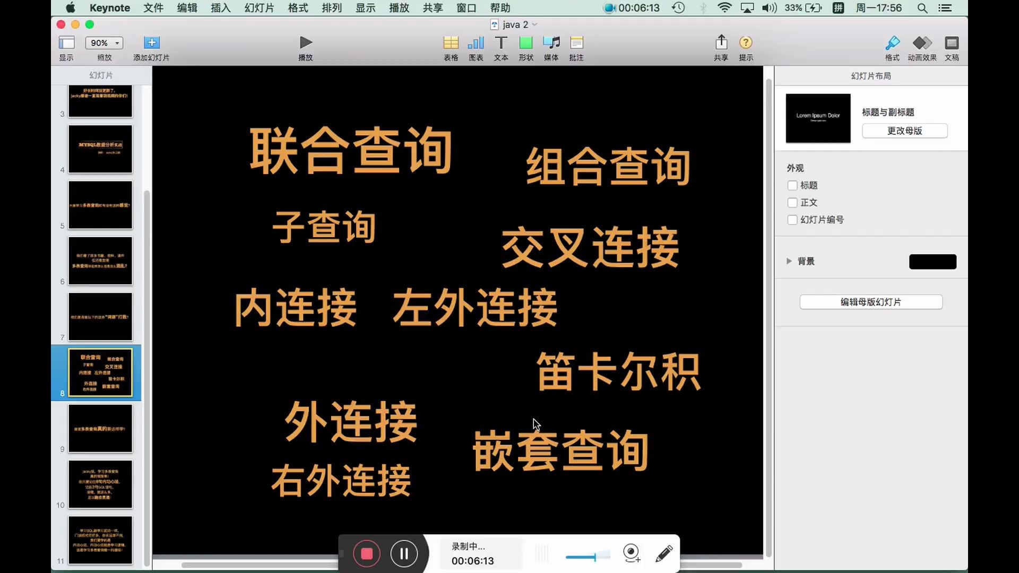Adjust the recorder volume slider

587,557
